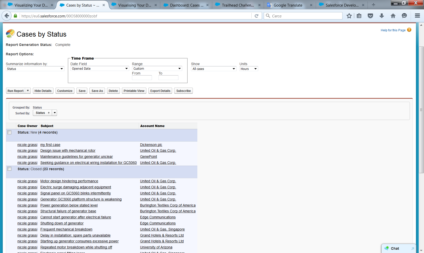Open the Dickenson plc account link
This screenshot has height=253, width=424.
click(151, 145)
